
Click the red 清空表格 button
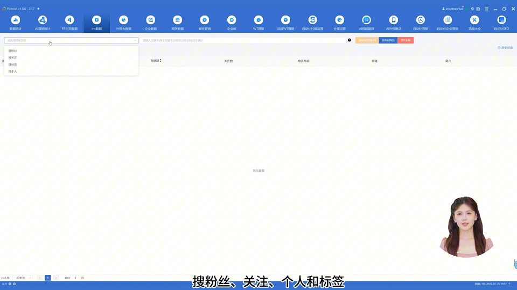point(406,40)
